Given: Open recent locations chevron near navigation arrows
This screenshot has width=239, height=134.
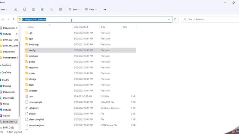Looking at the screenshot, I should coord(8,19).
